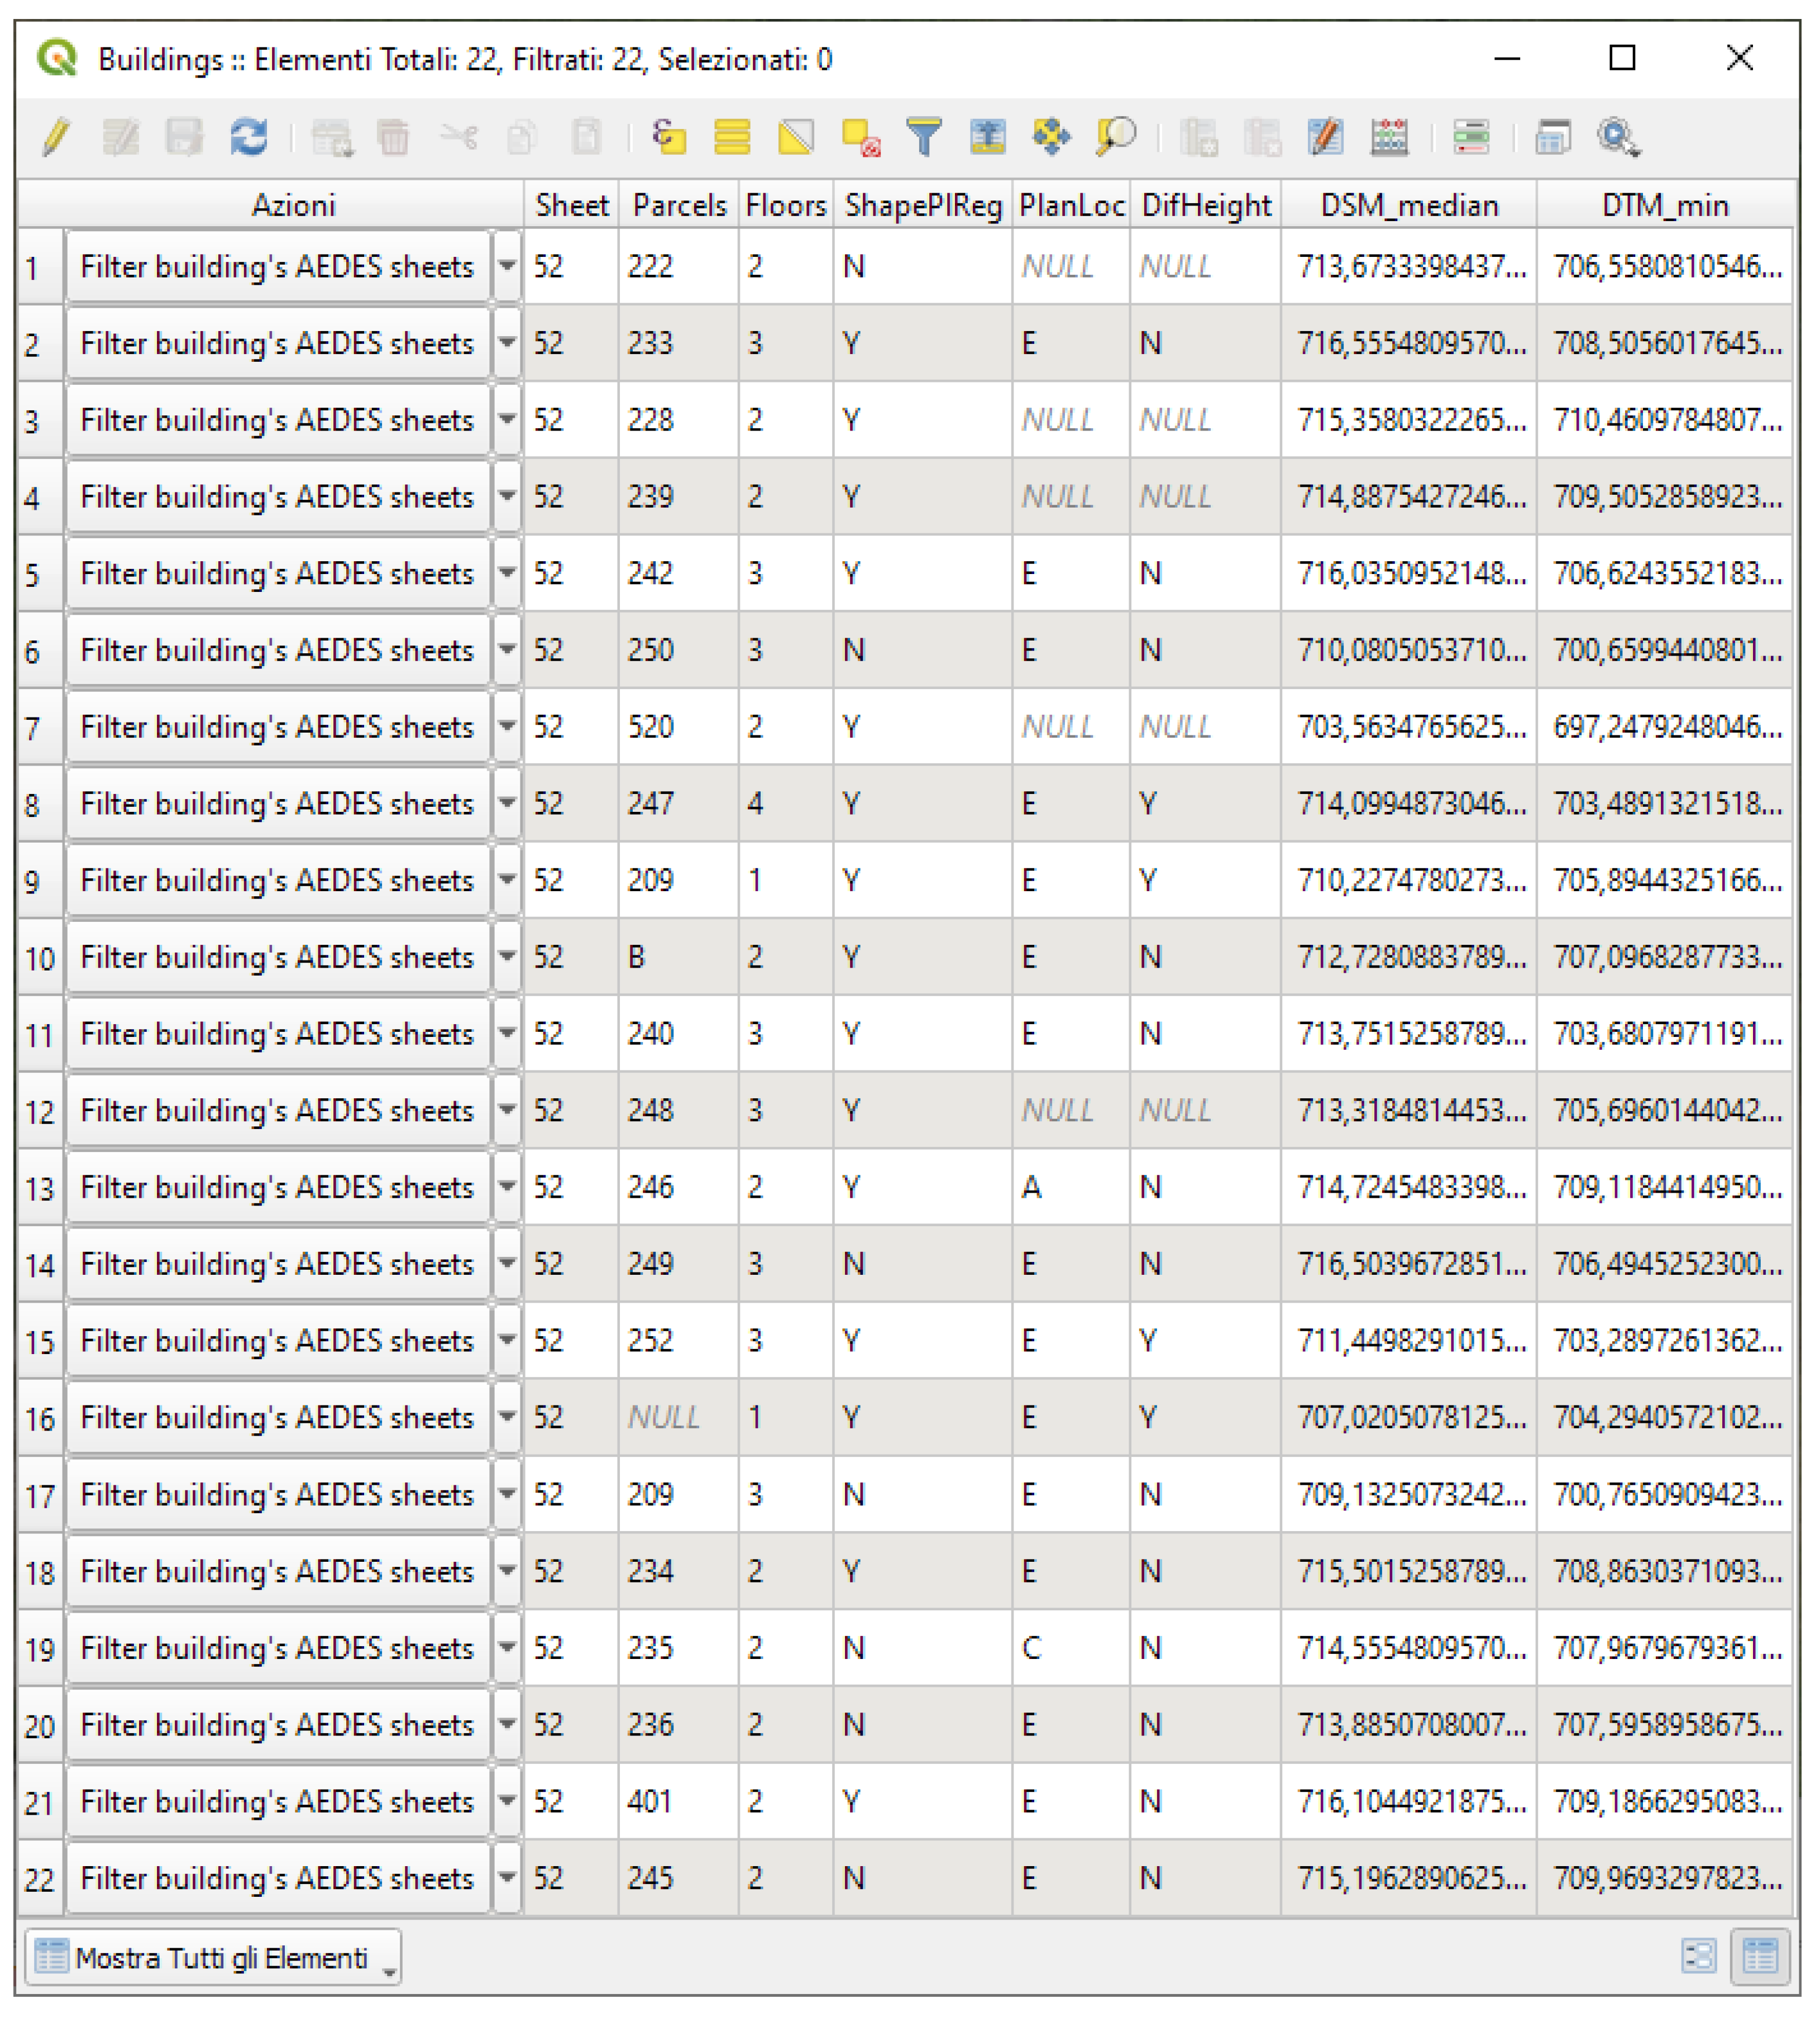Reload the table with refresh icon
This screenshot has height=2018, width=1820.
pyautogui.click(x=248, y=137)
